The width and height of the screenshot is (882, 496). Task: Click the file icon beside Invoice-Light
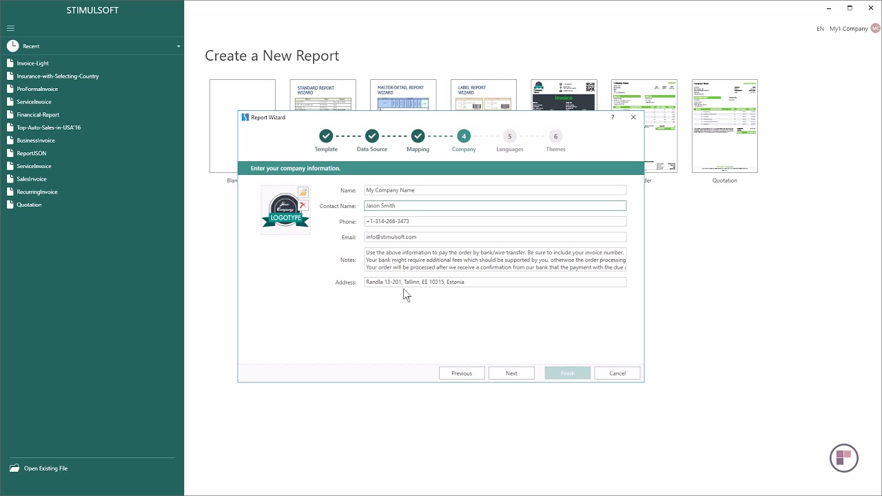click(10, 63)
